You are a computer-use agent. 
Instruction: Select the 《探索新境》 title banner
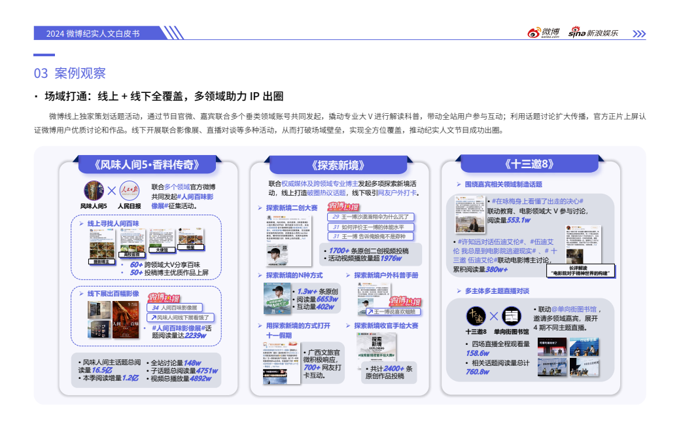tap(338, 165)
